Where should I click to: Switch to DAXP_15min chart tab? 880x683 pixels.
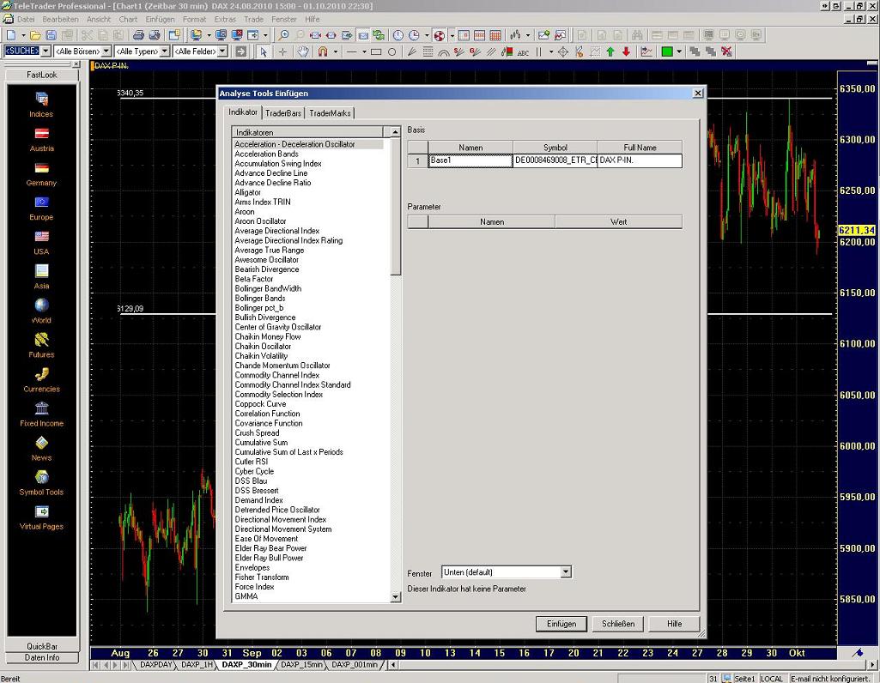[x=301, y=664]
